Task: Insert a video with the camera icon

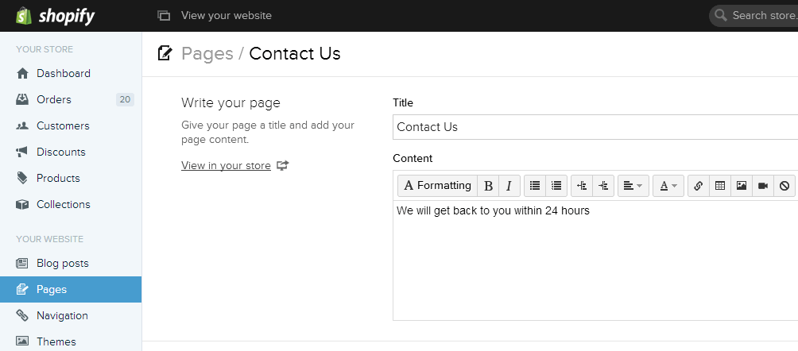Action: pyautogui.click(x=762, y=186)
